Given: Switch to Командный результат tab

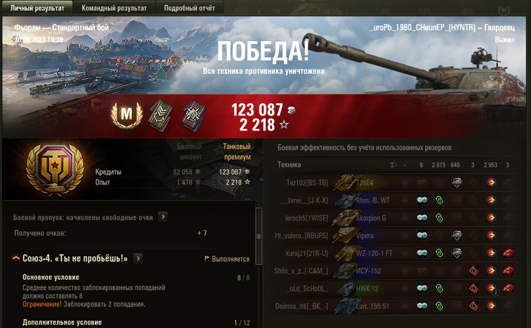Looking at the screenshot, I should [114, 8].
